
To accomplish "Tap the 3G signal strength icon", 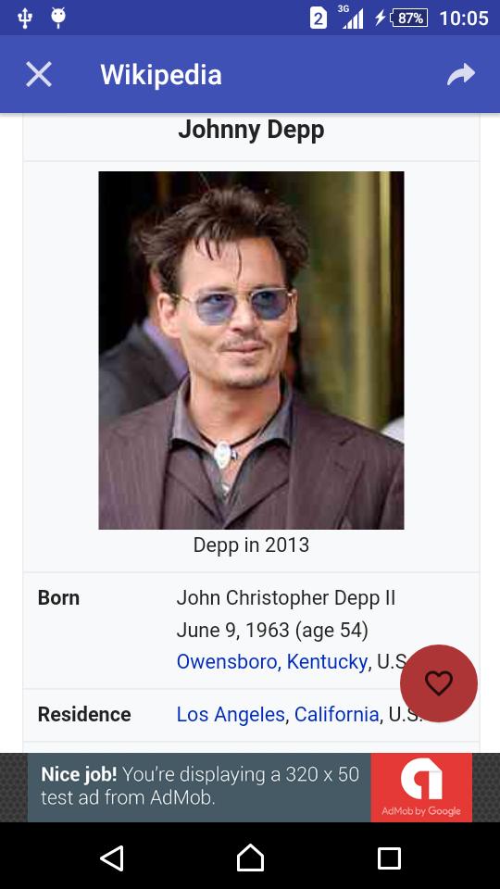I will tap(350, 17).
